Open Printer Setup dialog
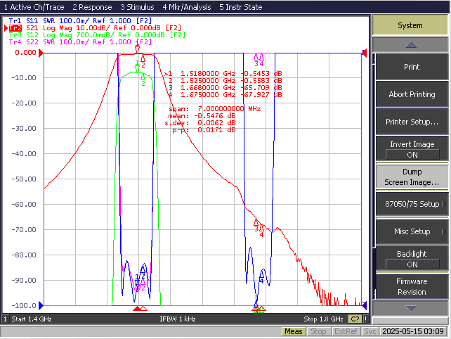Viewport: 451px width, 339px height. 412,122
